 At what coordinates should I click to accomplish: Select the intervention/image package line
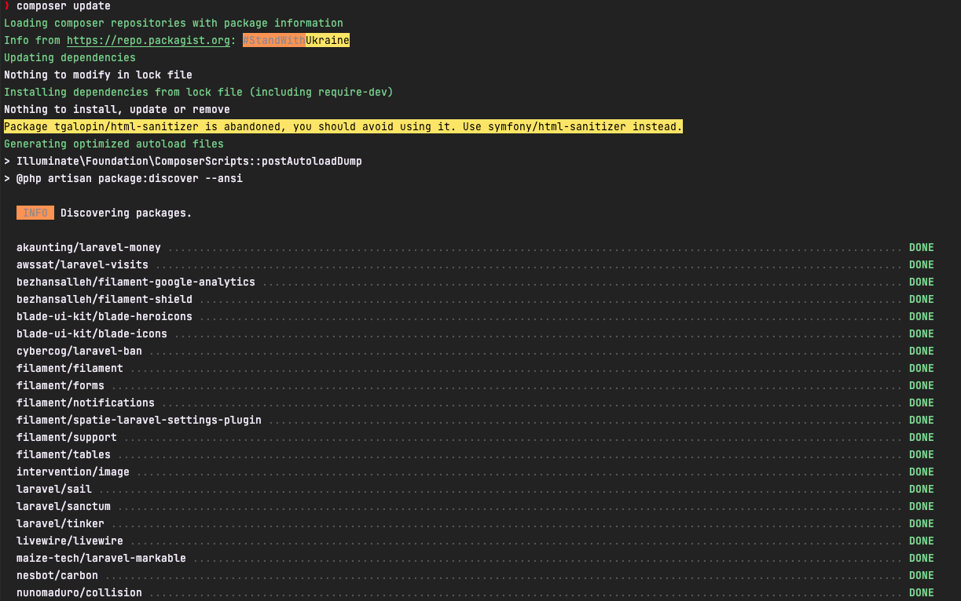click(x=72, y=472)
